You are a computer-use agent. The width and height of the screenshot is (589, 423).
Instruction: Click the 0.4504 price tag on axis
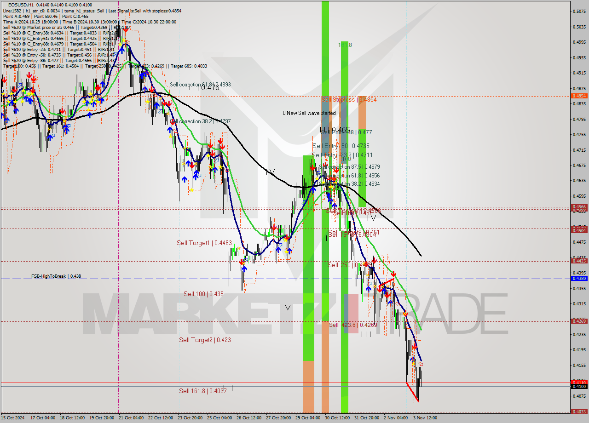click(x=579, y=230)
